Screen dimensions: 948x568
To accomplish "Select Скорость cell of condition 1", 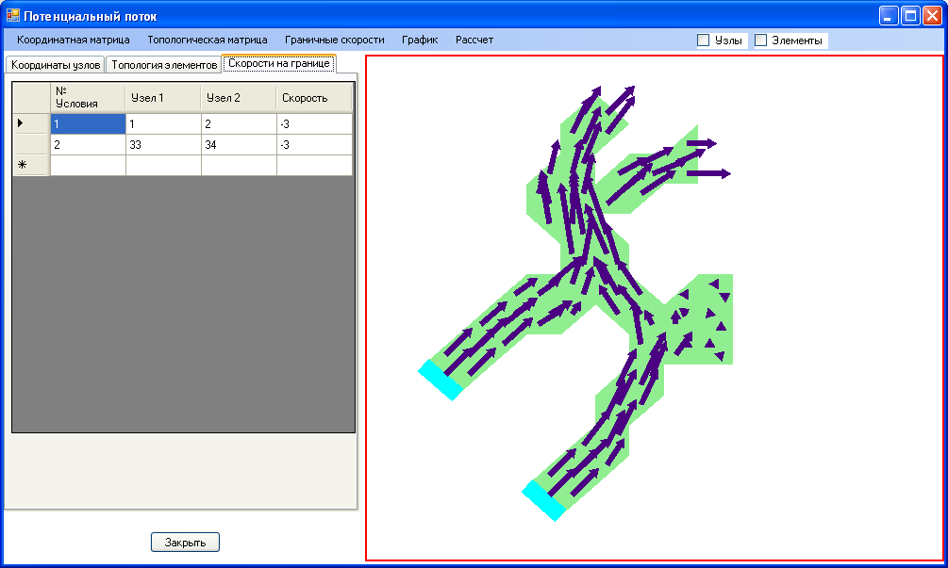I will 314,123.
